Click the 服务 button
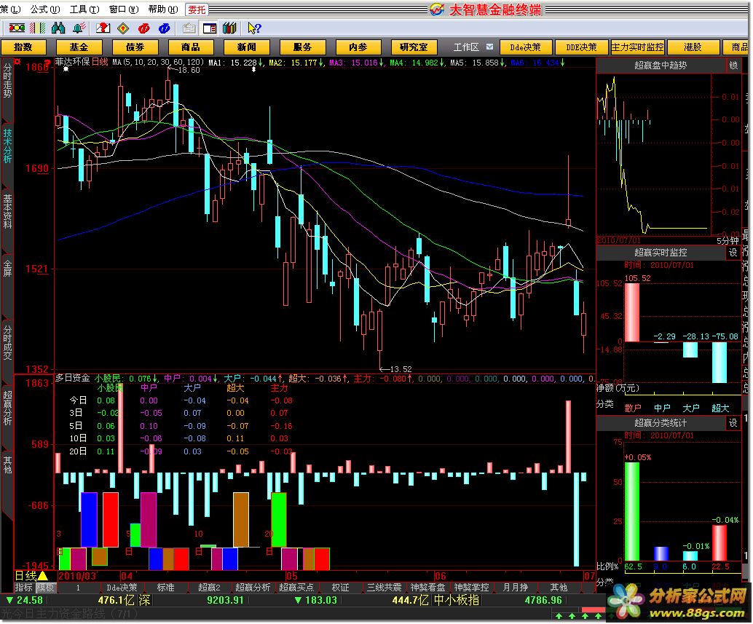The height and width of the screenshot is (624, 753). [302, 47]
